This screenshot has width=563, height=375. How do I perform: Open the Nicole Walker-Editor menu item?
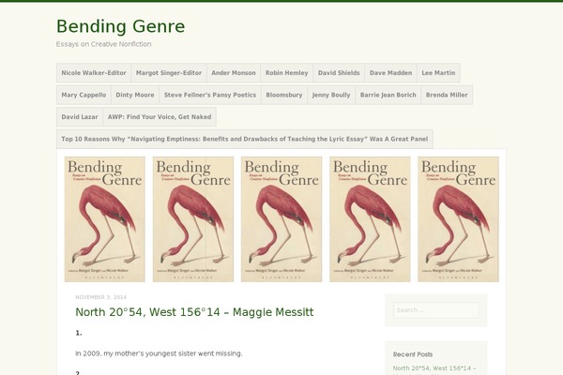coord(94,72)
